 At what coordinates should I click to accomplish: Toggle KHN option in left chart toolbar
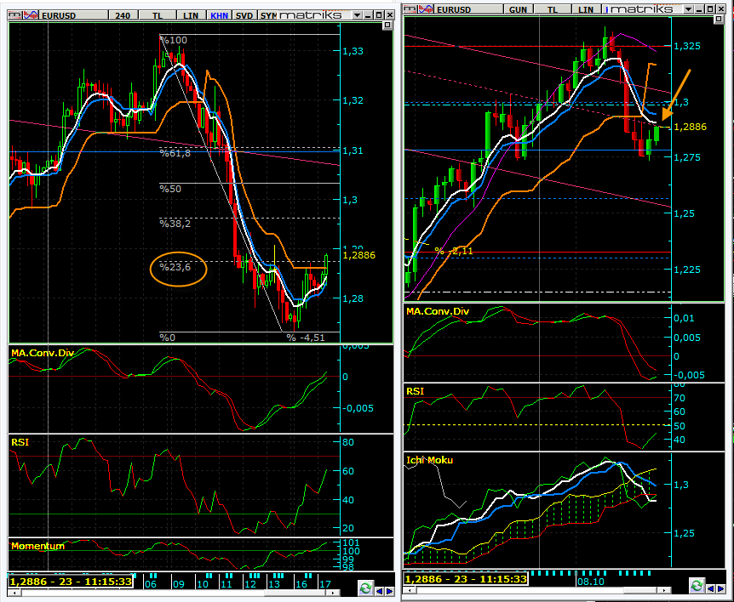220,15
